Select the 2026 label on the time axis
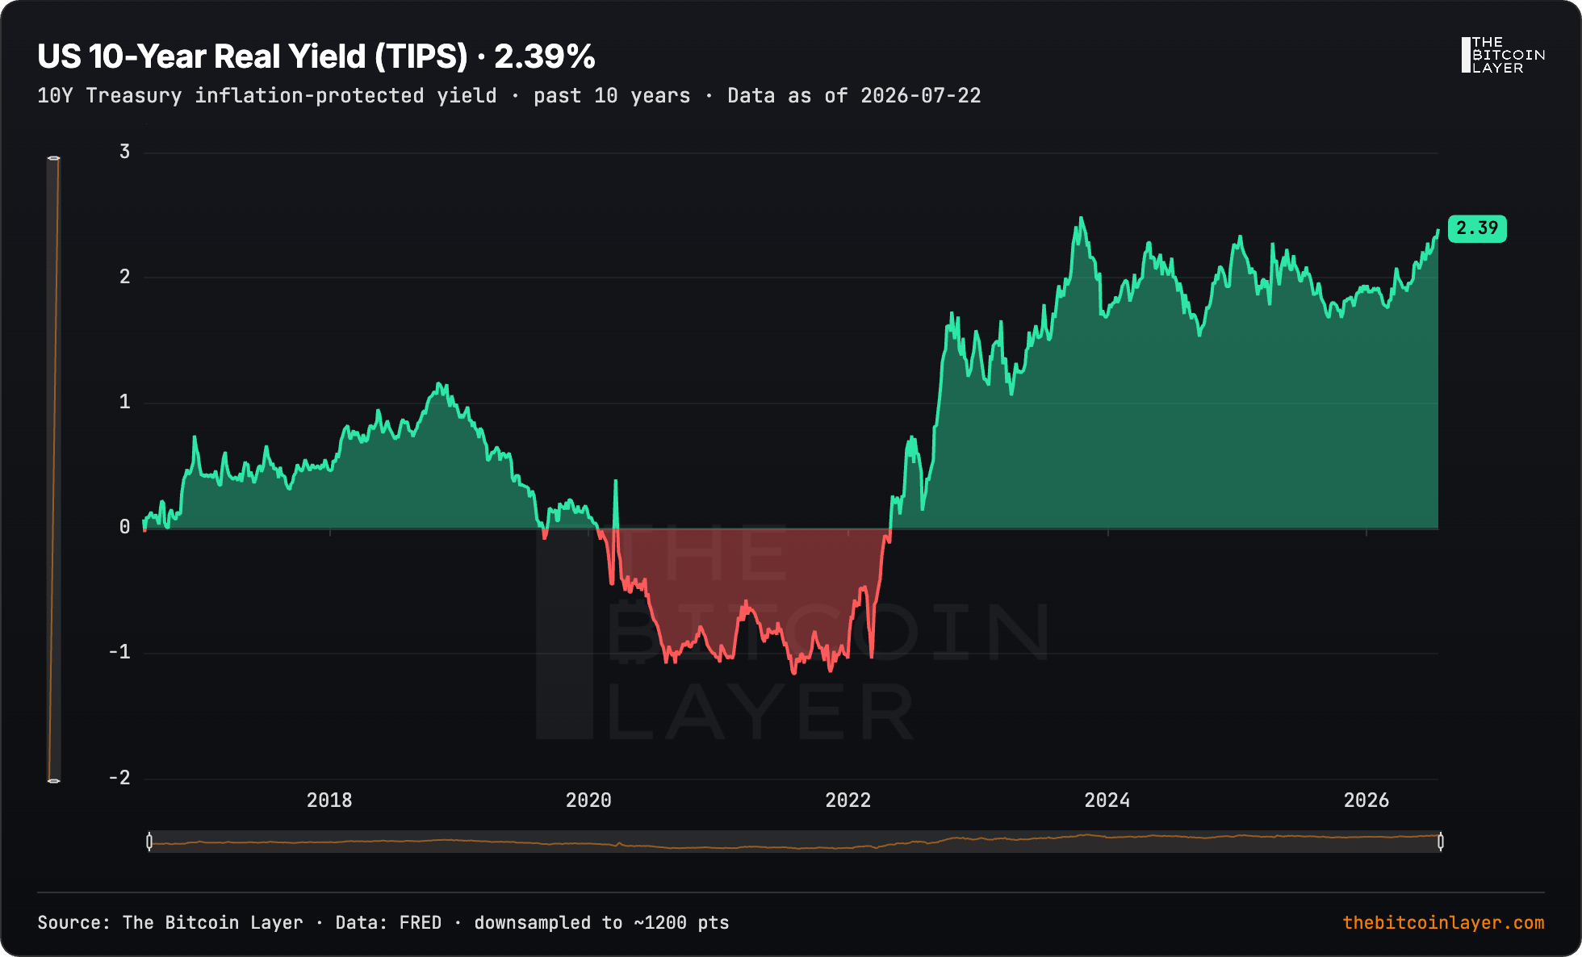The width and height of the screenshot is (1582, 957). tap(1366, 800)
